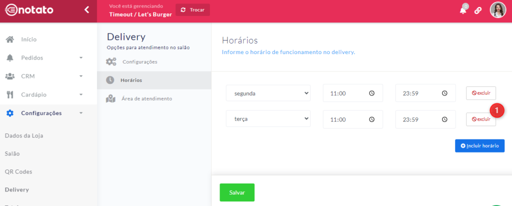Viewport: 512px width, 206px height.
Task: Open the terça day dropdown
Action: pos(268,119)
